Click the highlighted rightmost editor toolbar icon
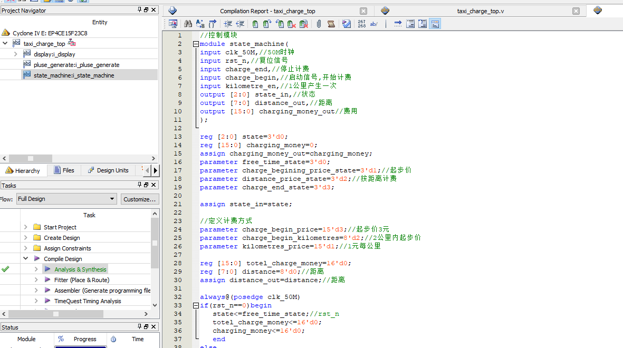The height and width of the screenshot is (348, 623). pos(435,24)
